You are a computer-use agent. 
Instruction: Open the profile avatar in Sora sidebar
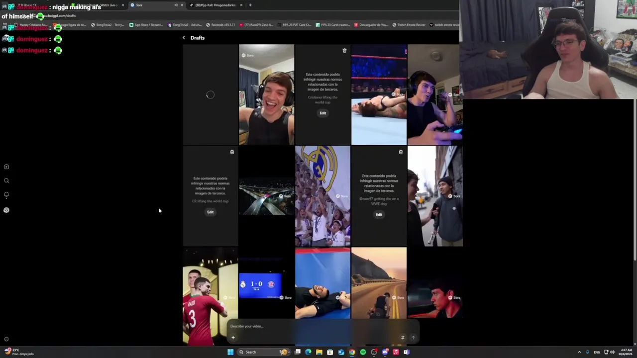6,210
